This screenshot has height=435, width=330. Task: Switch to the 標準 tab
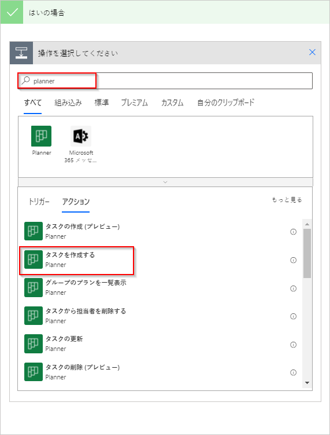pos(102,103)
